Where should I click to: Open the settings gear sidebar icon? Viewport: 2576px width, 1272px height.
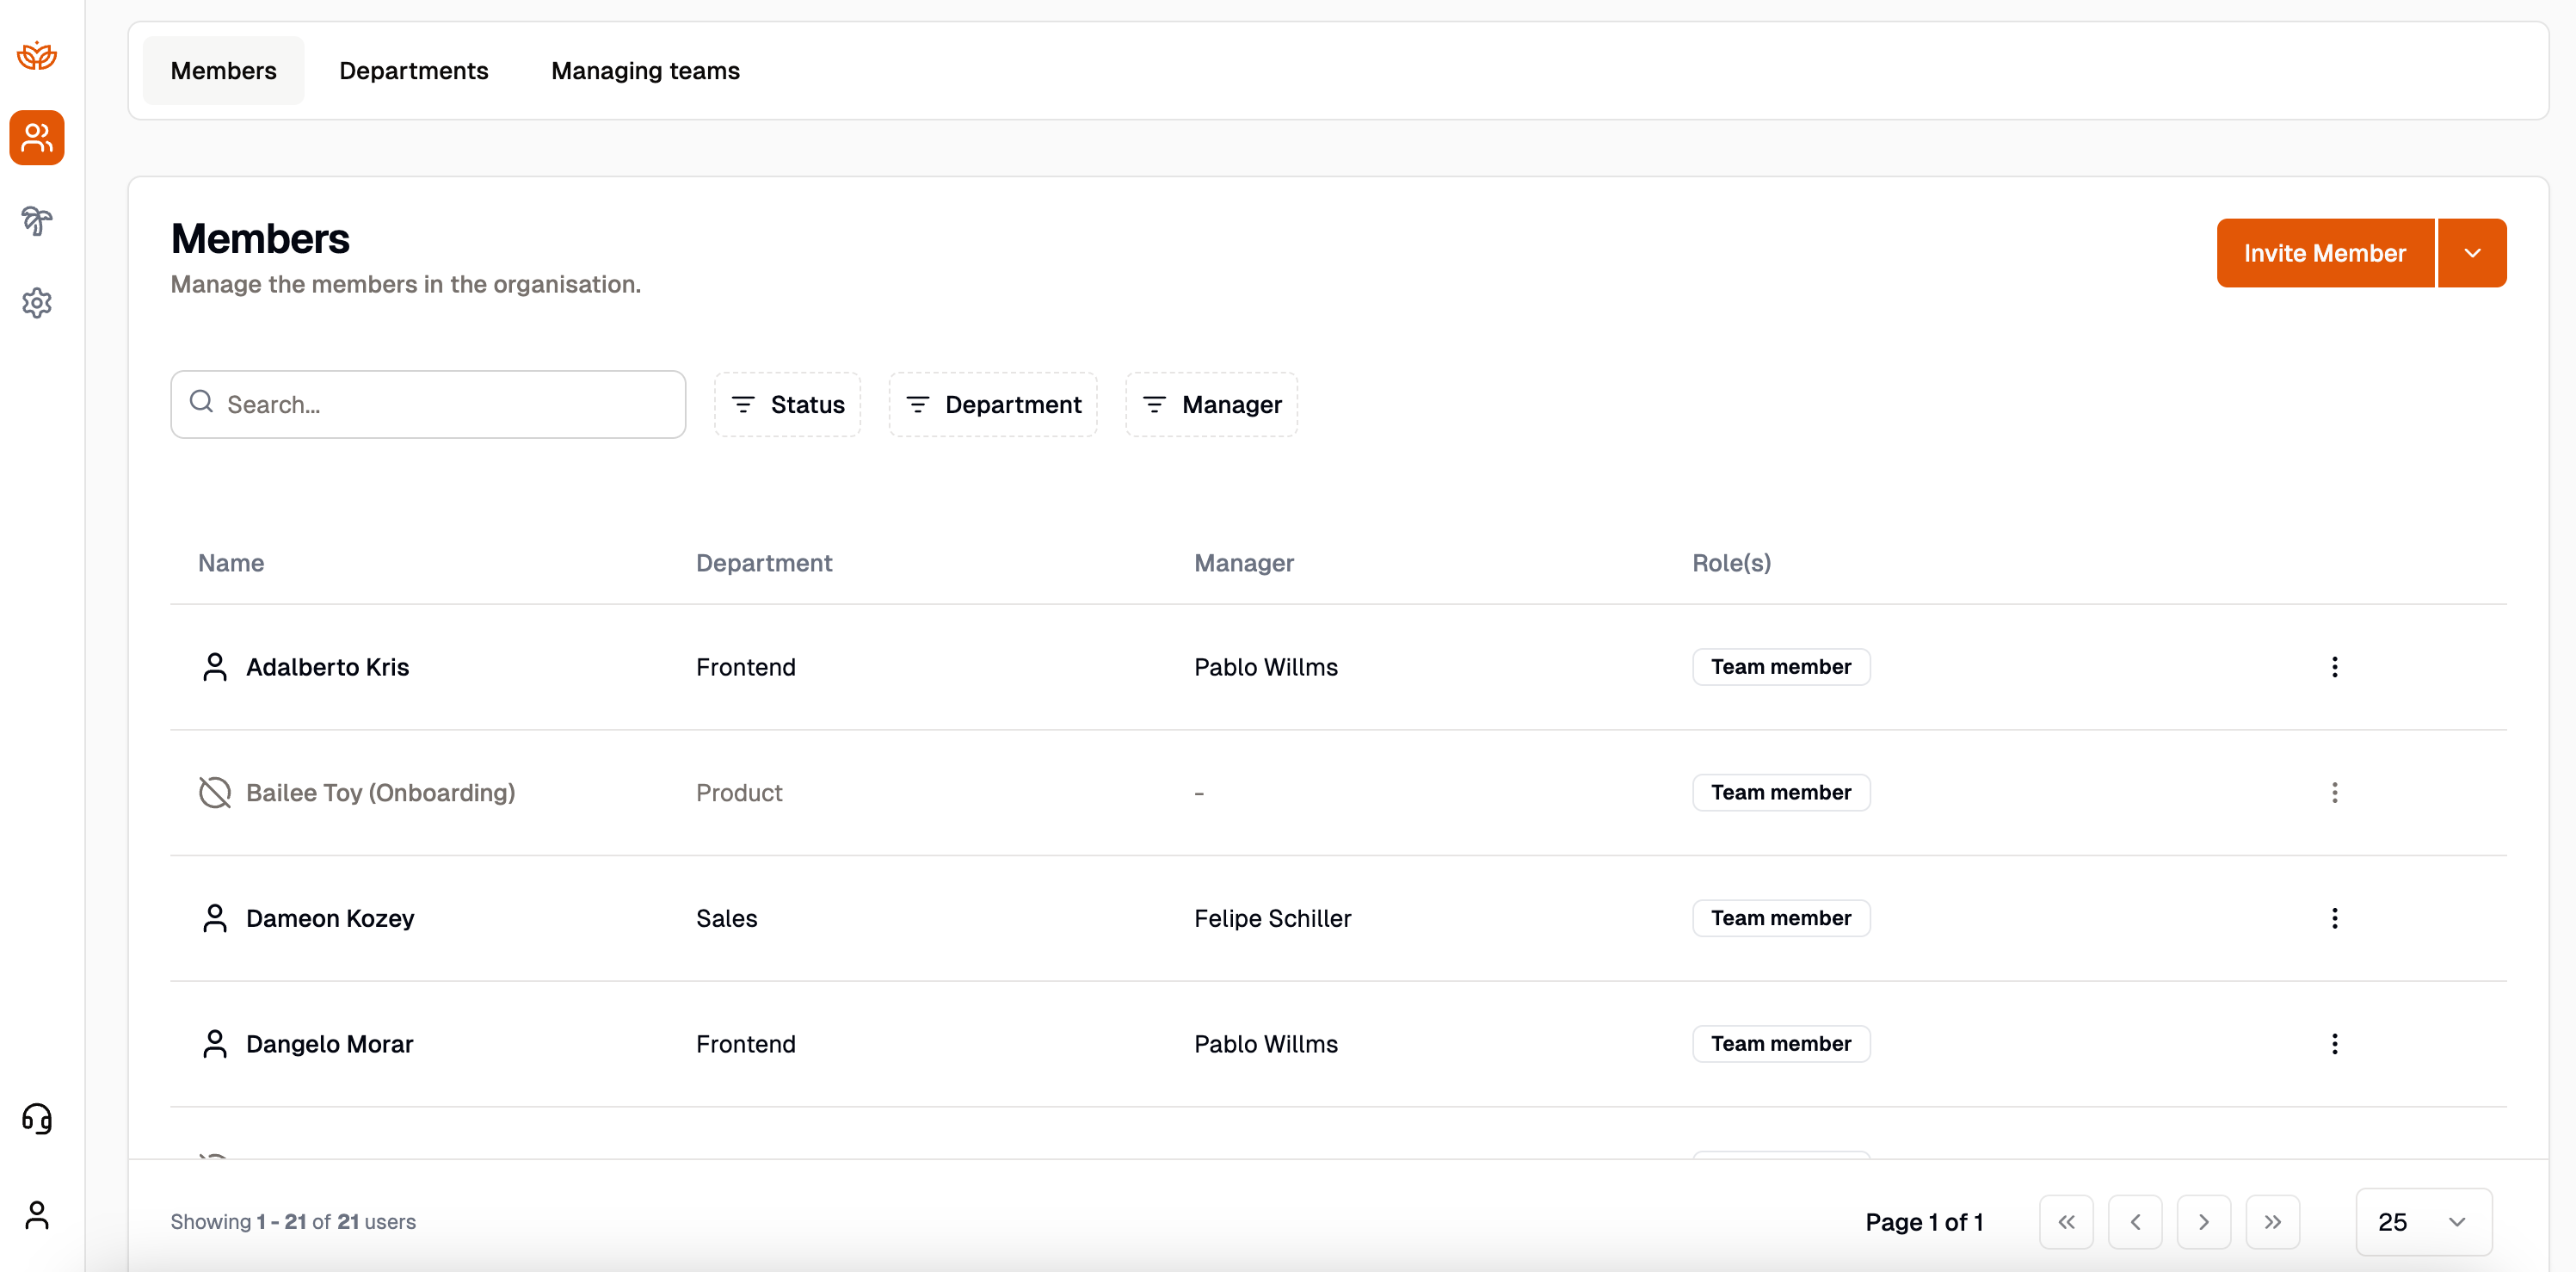pyautogui.click(x=37, y=303)
